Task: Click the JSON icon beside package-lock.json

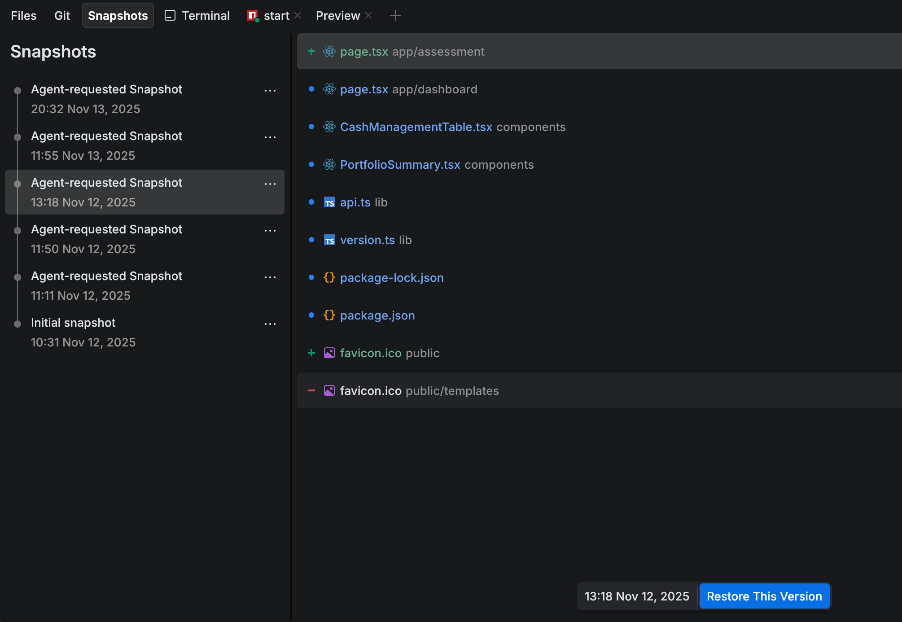Action: click(329, 277)
